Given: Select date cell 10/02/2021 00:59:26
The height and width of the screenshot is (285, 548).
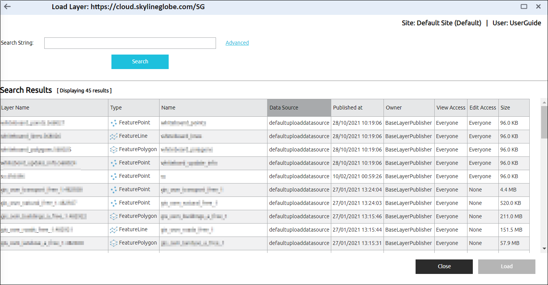Looking at the screenshot, I should click(x=357, y=176).
